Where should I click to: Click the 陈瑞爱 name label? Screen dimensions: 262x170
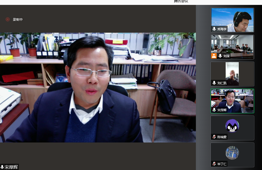(x=222, y=137)
